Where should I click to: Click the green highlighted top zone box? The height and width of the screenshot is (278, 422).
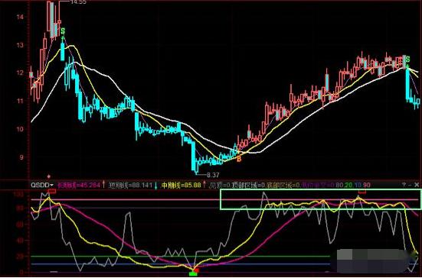tap(320, 199)
